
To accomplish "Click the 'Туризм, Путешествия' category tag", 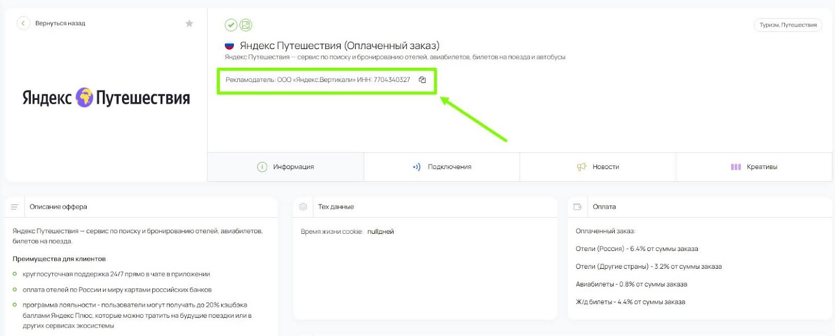I will point(788,25).
